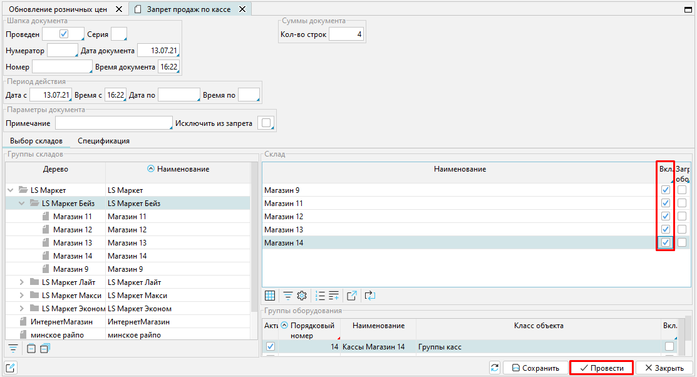Viewport: 697px width, 377px height.
Task: Click the add-rows list icon with plus sign
Action: tap(334, 296)
